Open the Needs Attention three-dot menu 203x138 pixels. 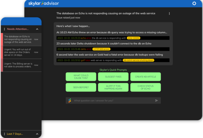[x=4, y=29]
